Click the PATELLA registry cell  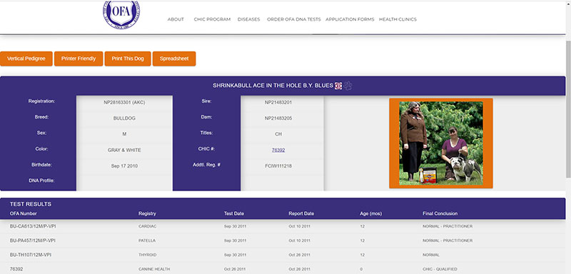point(147,240)
